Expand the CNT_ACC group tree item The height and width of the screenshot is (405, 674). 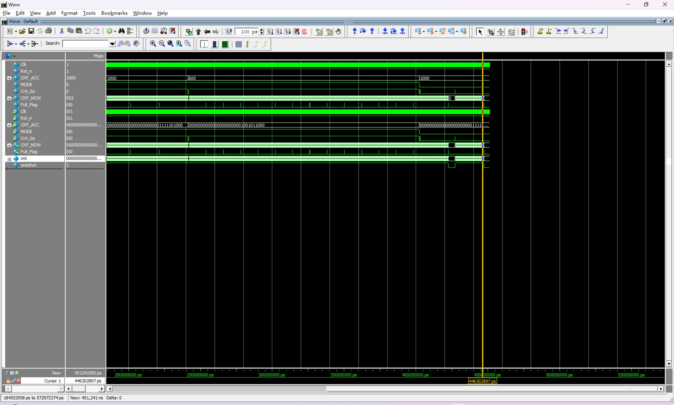(x=9, y=78)
